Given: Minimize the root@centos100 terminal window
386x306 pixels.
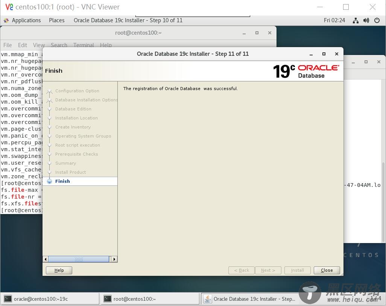Looking at the screenshot, I should (244, 33).
